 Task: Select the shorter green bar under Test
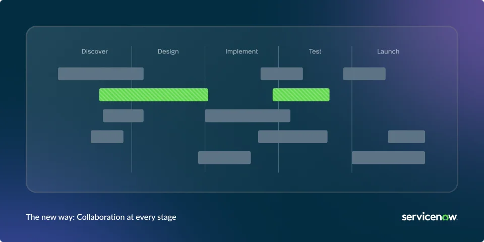point(301,95)
